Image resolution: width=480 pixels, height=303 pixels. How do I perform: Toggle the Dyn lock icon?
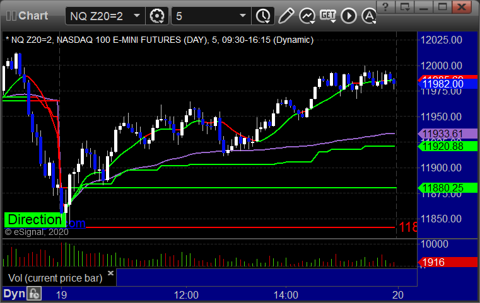pyautogui.click(x=34, y=294)
